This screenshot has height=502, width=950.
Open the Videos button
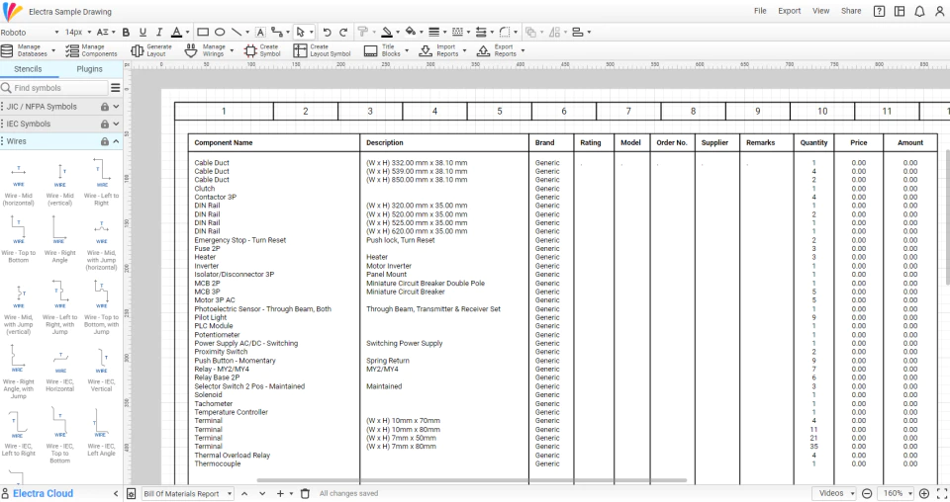point(835,493)
